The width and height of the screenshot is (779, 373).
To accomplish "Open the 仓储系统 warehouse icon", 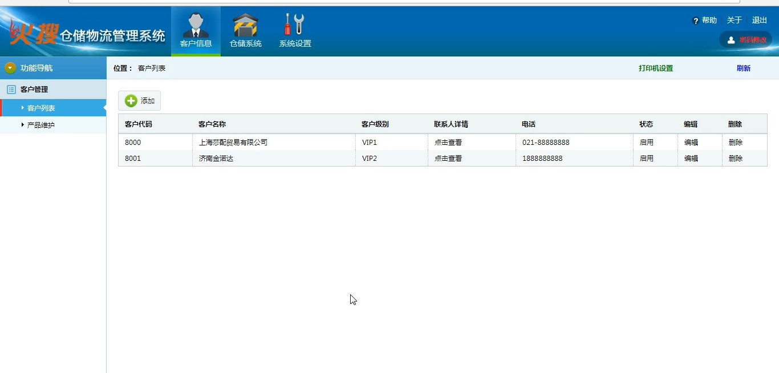I will pos(245,26).
